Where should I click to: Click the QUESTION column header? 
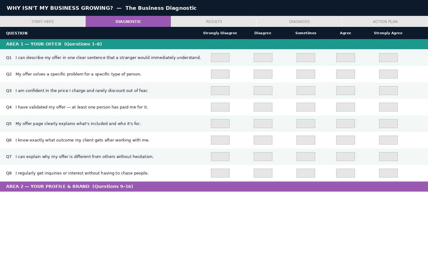pos(17,33)
